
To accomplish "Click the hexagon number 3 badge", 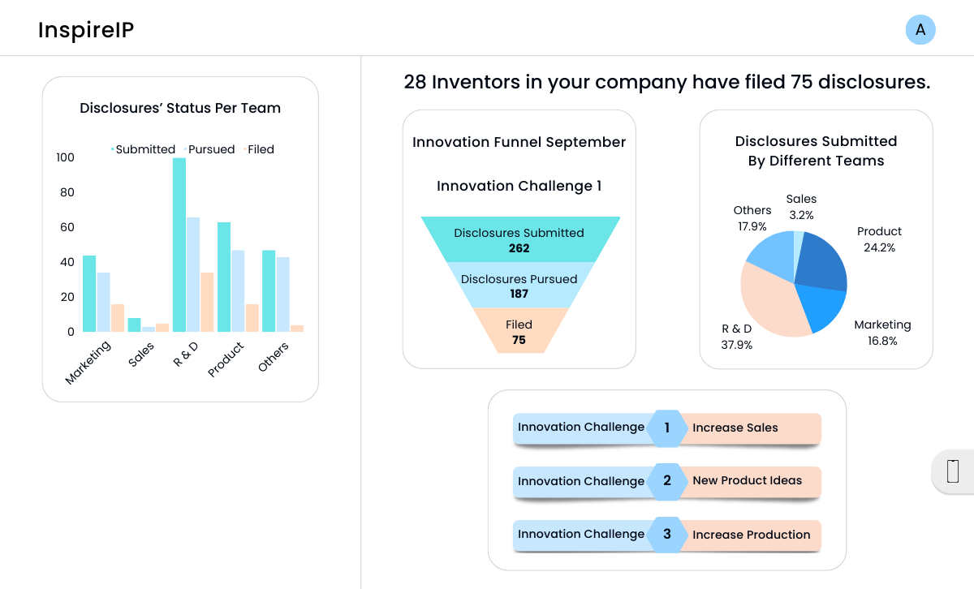I will click(667, 535).
